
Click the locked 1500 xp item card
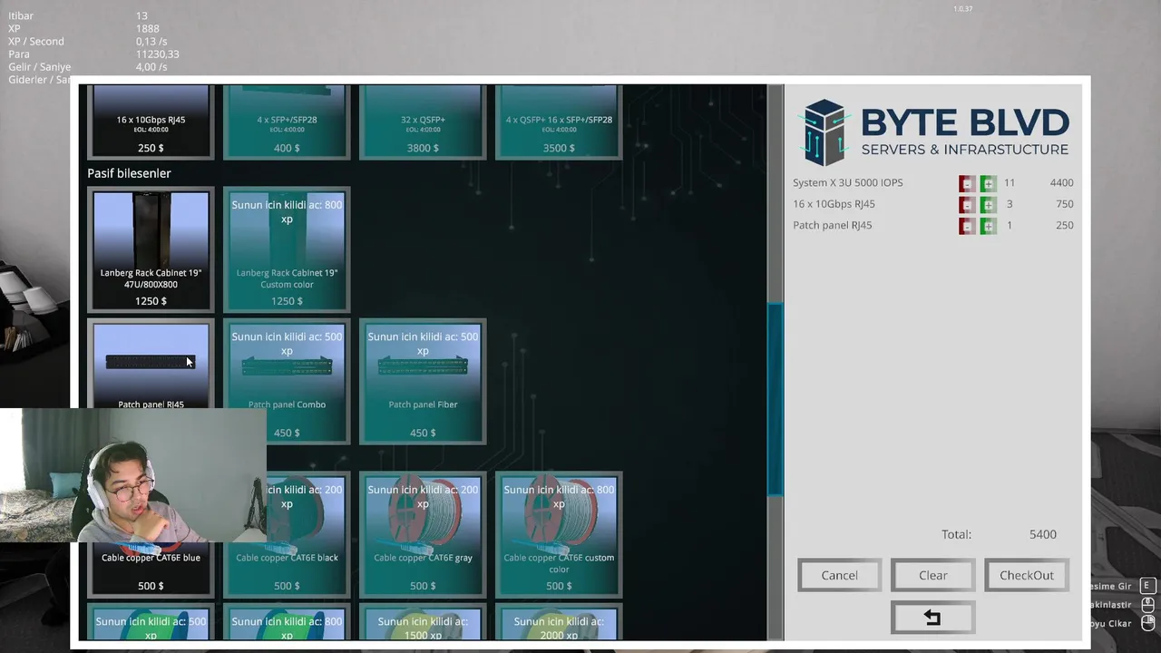coord(423,624)
